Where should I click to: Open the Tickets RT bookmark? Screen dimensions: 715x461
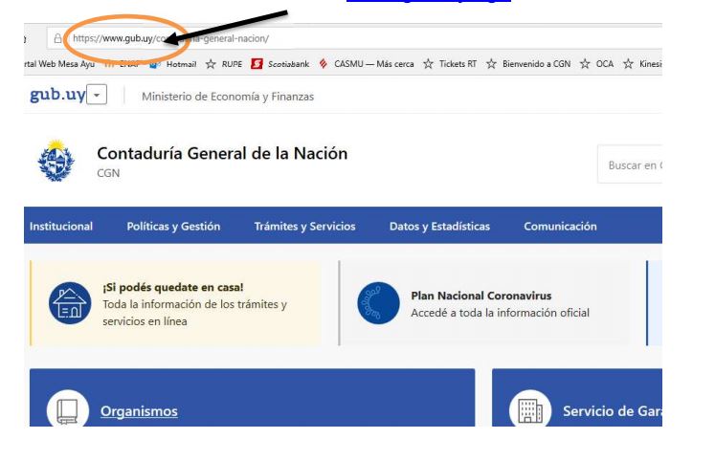pos(450,64)
